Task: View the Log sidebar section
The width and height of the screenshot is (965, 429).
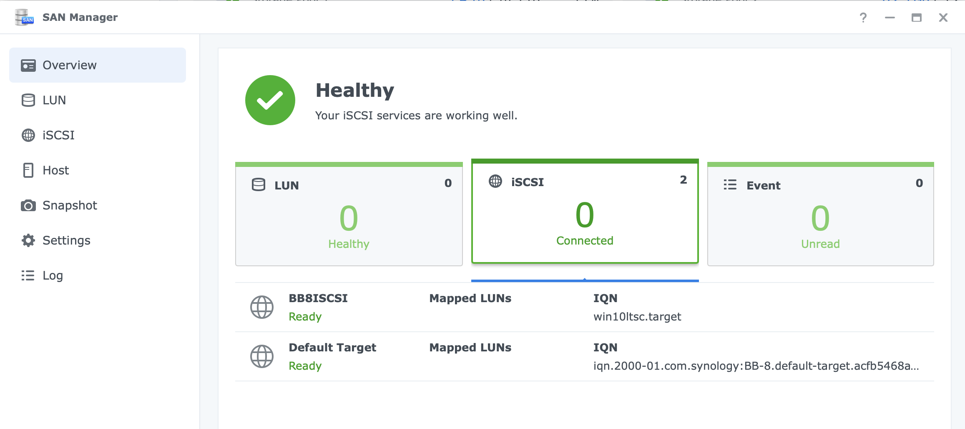Action: pyautogui.click(x=98, y=275)
